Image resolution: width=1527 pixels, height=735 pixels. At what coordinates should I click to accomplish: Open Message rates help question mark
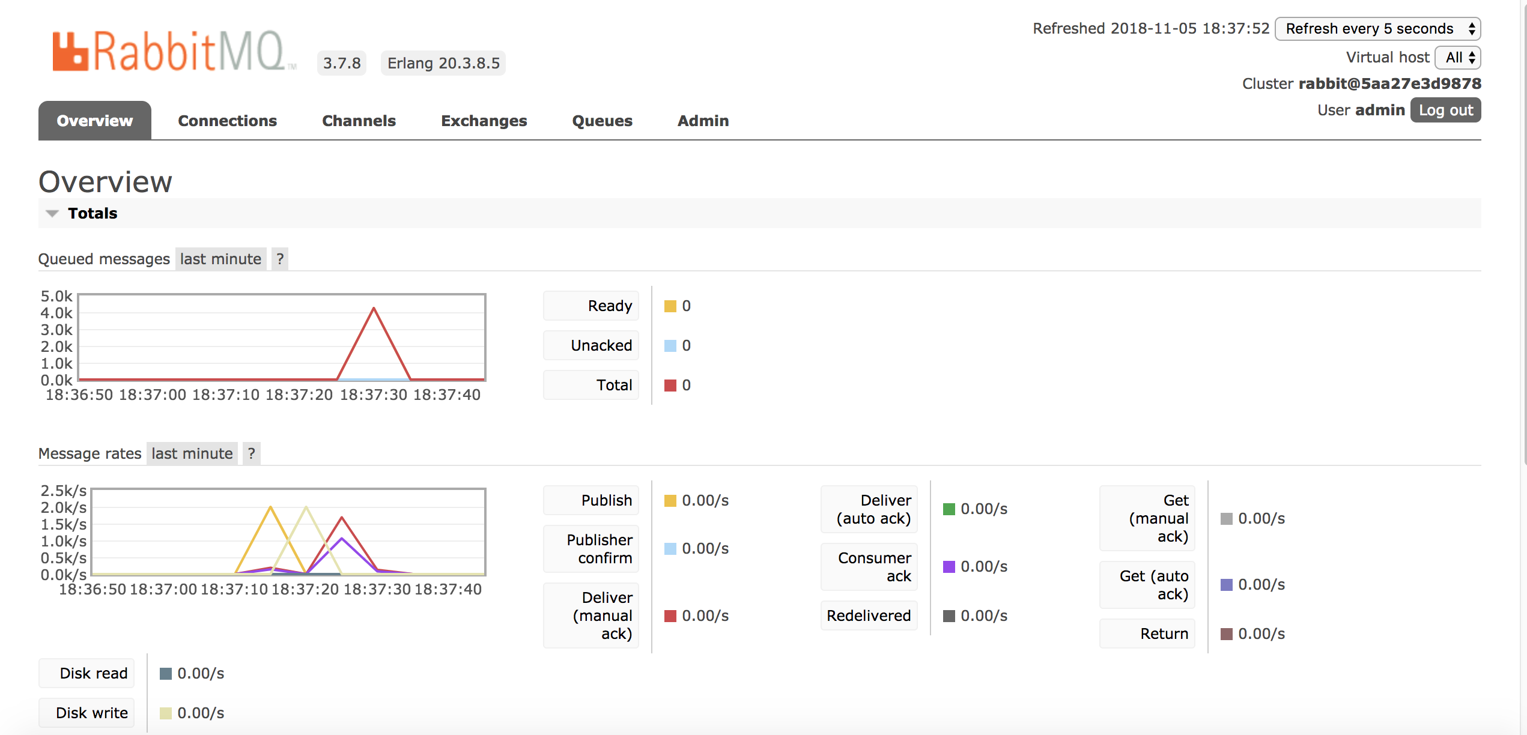[x=252, y=453]
